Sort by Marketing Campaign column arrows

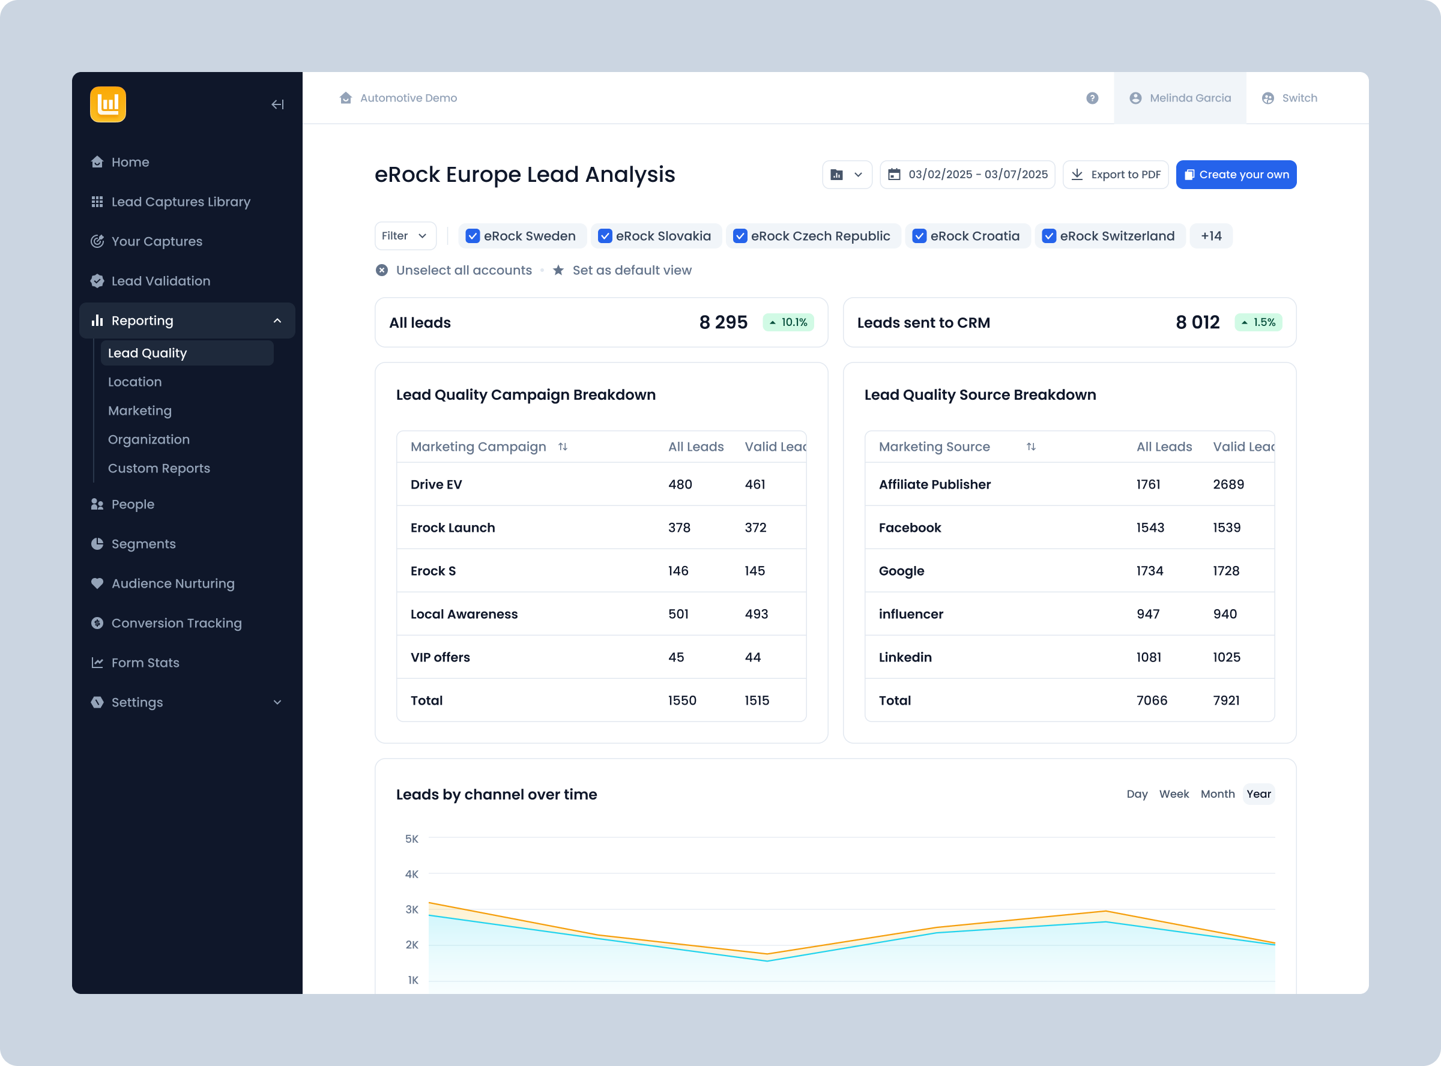(563, 447)
